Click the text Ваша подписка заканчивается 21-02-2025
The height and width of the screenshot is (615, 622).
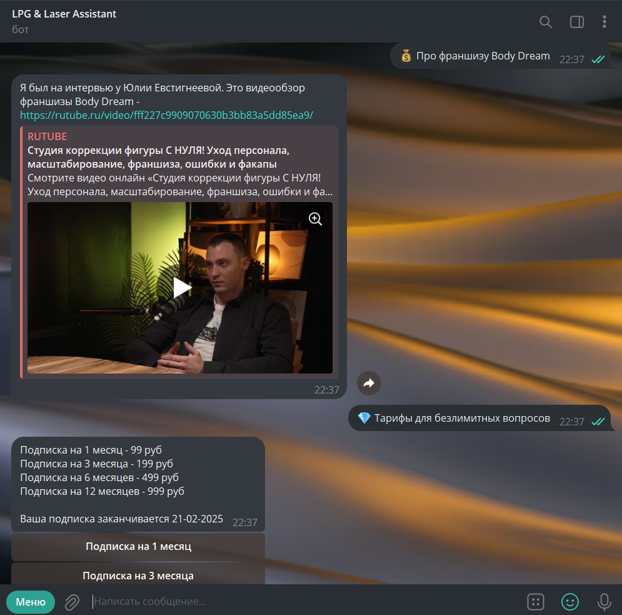coord(122,519)
